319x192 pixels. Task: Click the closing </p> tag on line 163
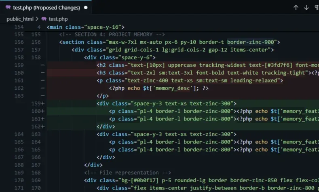pos(103,96)
